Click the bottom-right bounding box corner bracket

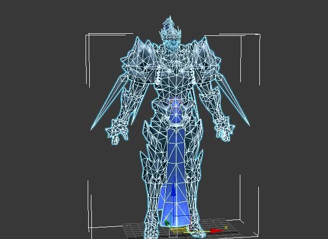point(257,233)
